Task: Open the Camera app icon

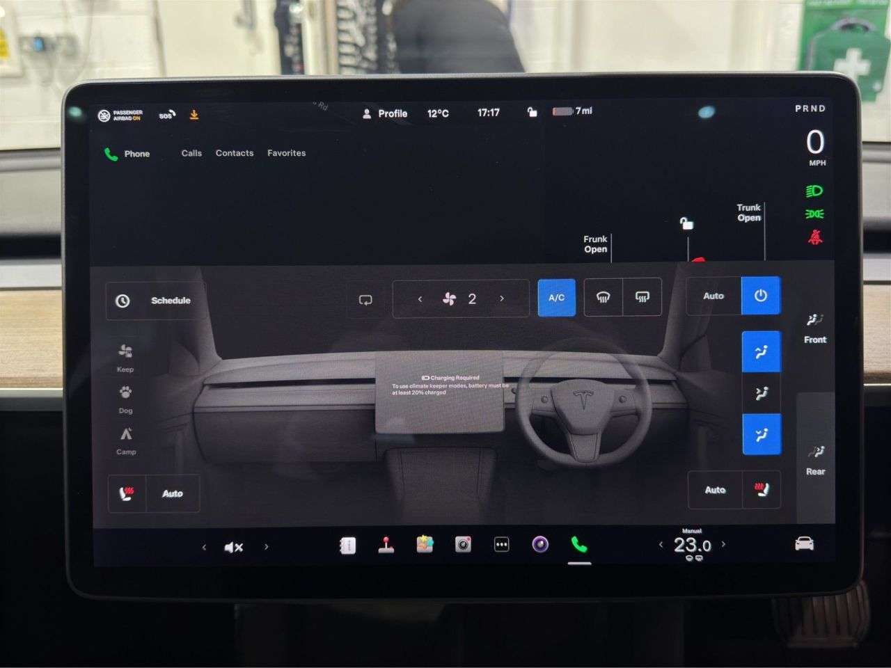Action: point(462,546)
